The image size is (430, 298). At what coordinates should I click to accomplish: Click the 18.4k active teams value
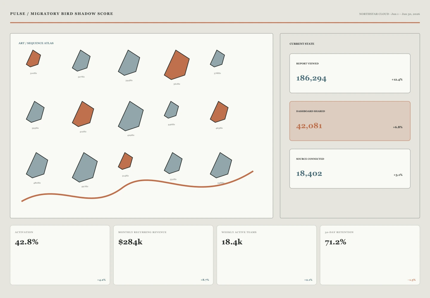click(232, 242)
